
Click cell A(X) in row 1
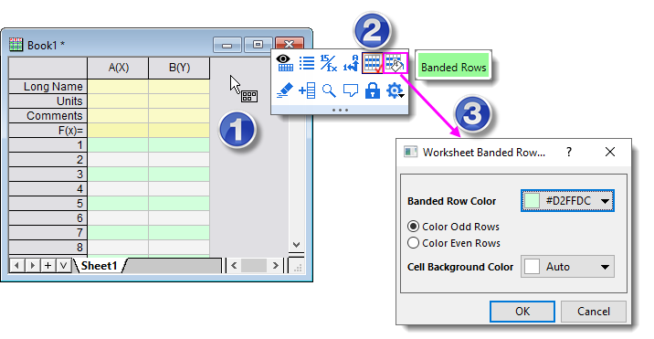click(x=118, y=145)
